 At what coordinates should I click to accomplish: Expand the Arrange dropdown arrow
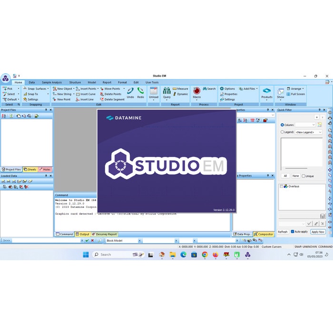(x=303, y=88)
